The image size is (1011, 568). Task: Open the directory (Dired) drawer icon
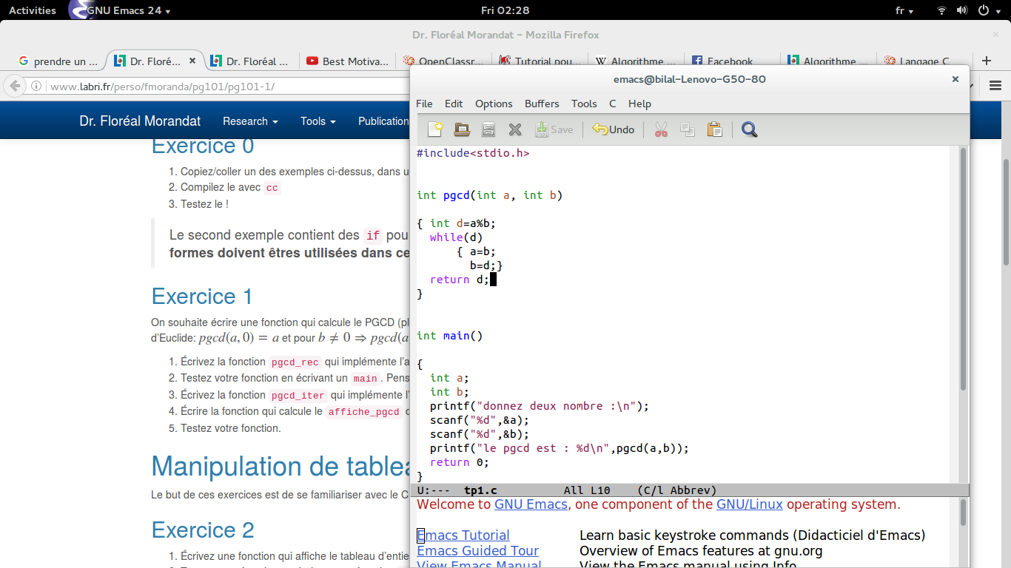click(488, 129)
